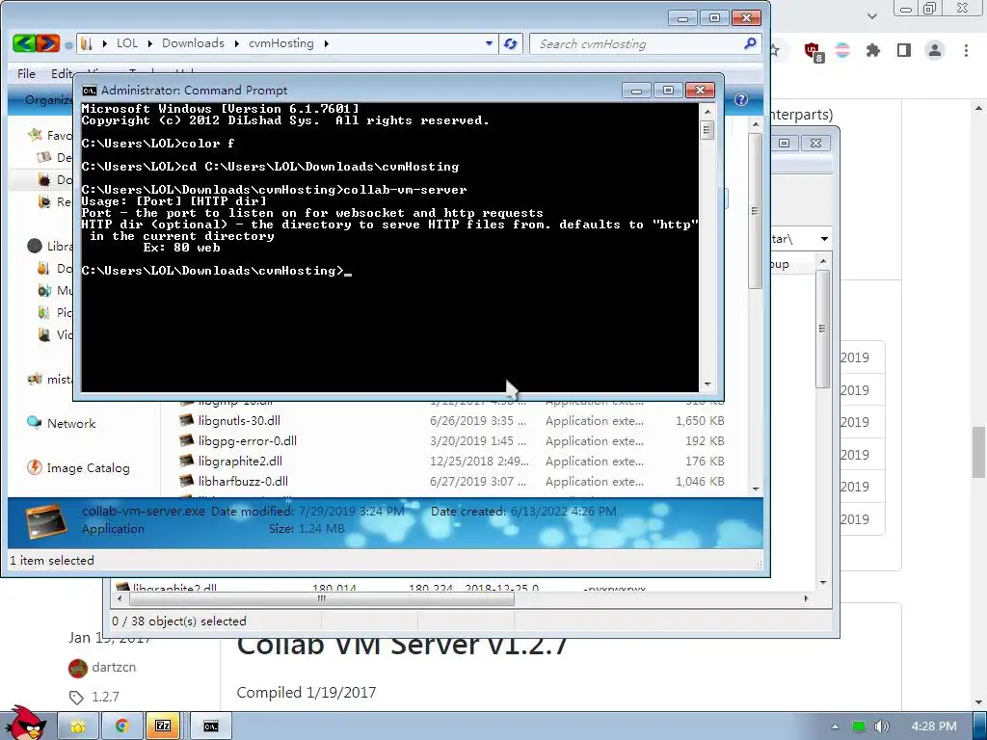
Task: Click dartzcn author link on GitHub page
Action: pyautogui.click(x=114, y=667)
